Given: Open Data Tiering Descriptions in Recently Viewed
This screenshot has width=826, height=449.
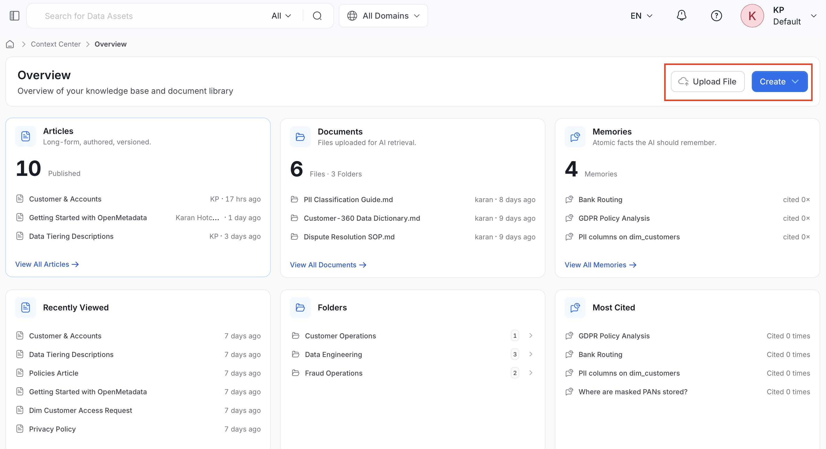Looking at the screenshot, I should point(71,354).
